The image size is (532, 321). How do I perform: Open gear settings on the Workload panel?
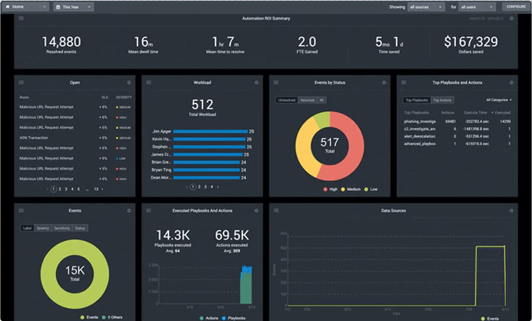(257, 83)
